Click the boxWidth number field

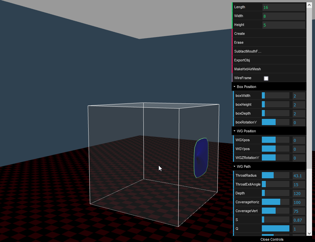pos(299,96)
